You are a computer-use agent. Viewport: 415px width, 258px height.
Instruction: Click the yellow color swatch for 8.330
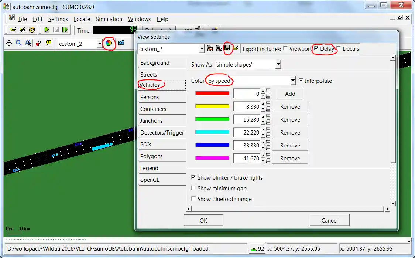[212, 106]
